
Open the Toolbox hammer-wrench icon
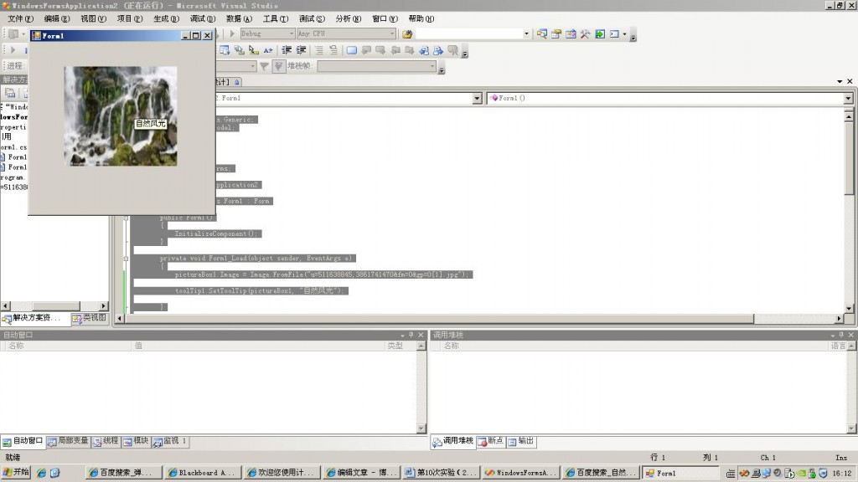tap(585, 33)
